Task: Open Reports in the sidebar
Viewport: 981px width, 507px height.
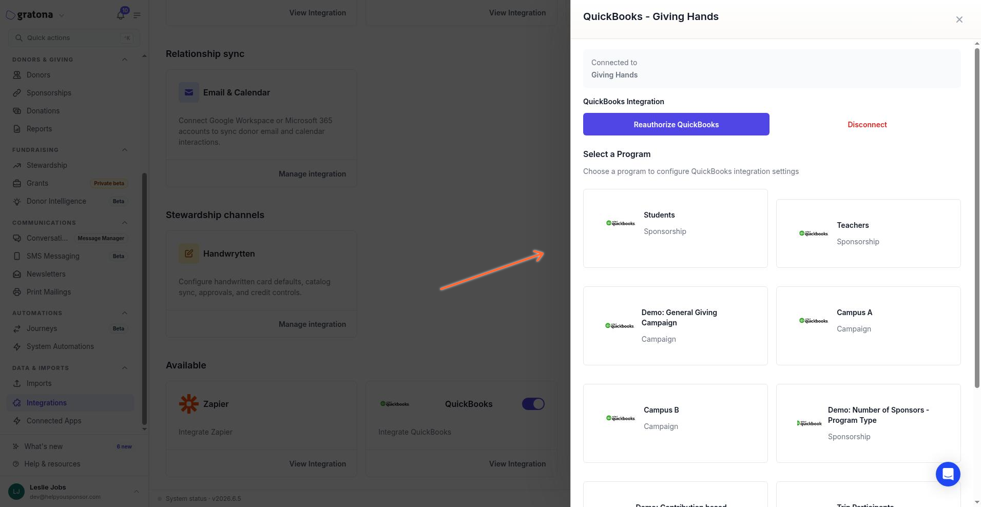Action: tap(39, 129)
